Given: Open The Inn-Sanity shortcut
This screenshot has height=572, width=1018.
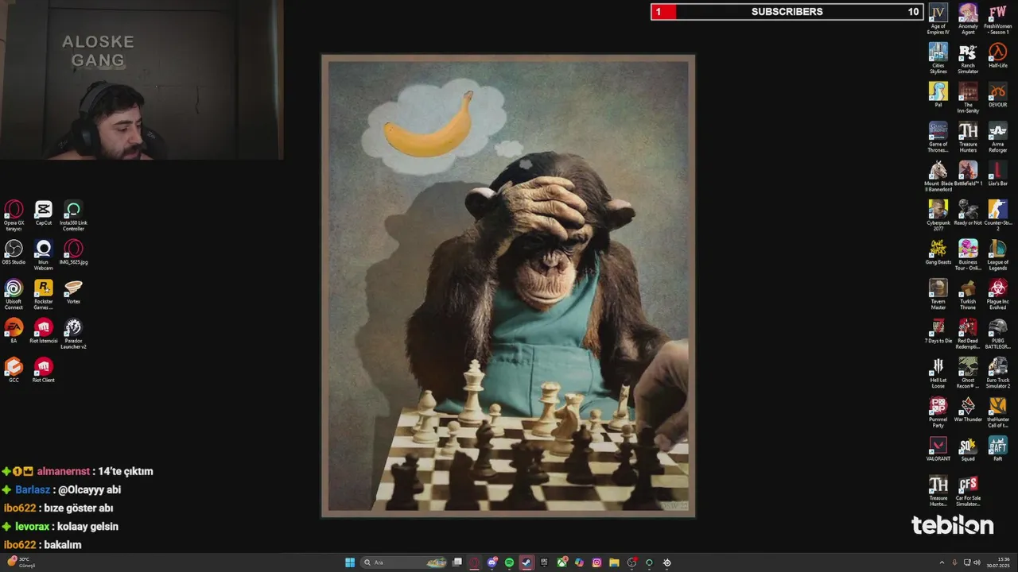Looking at the screenshot, I should (968, 98).
